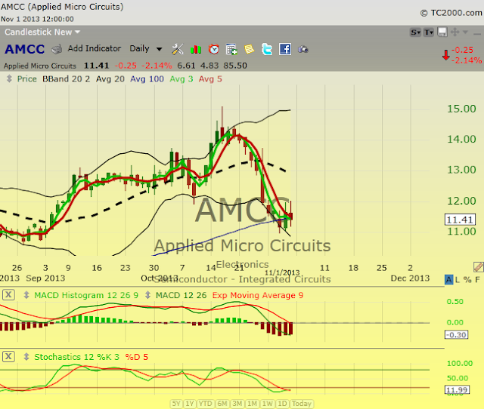Select the 1M time range
This screenshot has height=409, width=484.
tap(253, 404)
